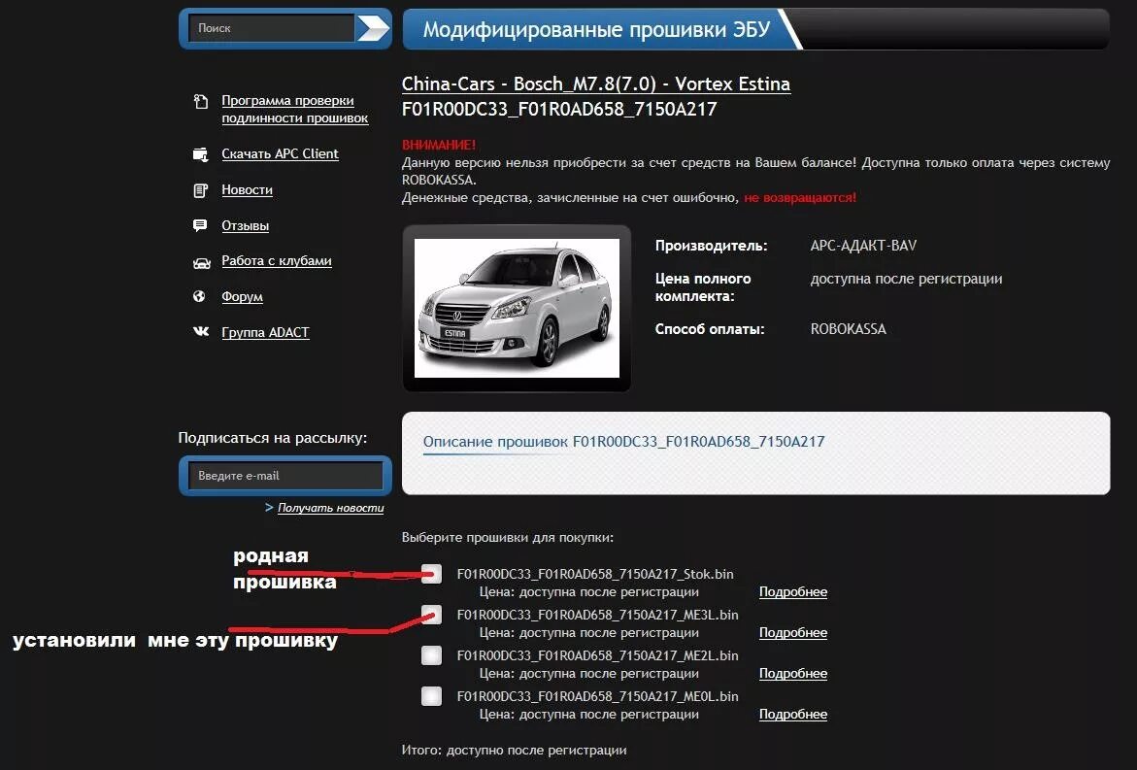Click inside the 'Введите e-mail' field
1137x770 pixels.
point(283,475)
